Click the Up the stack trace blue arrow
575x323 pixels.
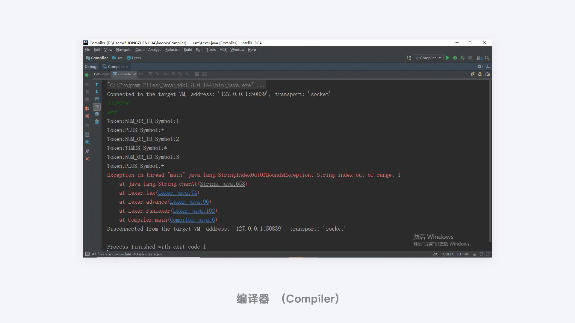(97, 84)
